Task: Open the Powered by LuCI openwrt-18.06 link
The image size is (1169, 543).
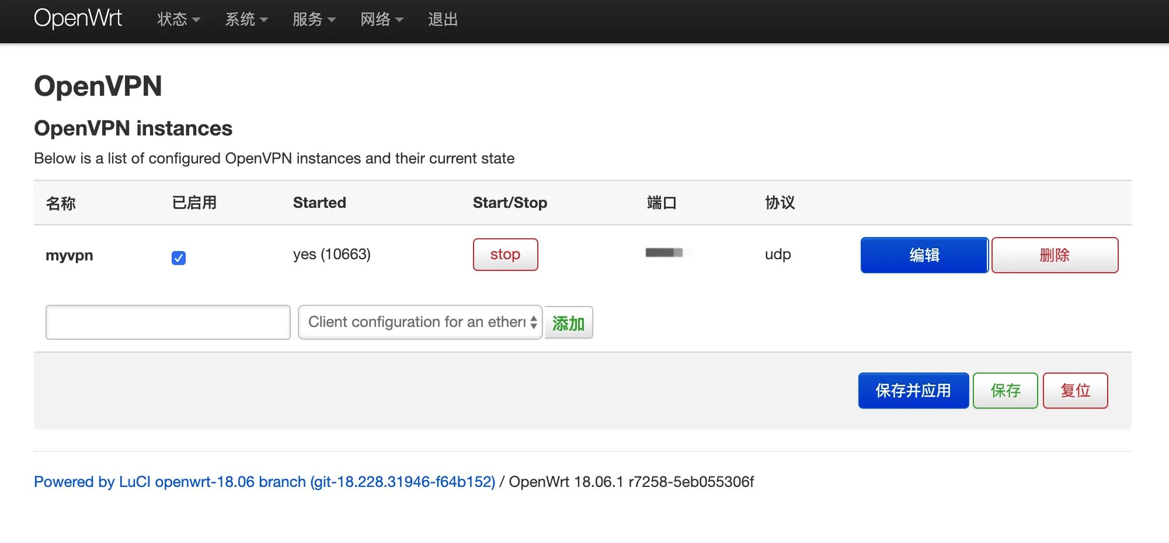Action: coord(265,482)
